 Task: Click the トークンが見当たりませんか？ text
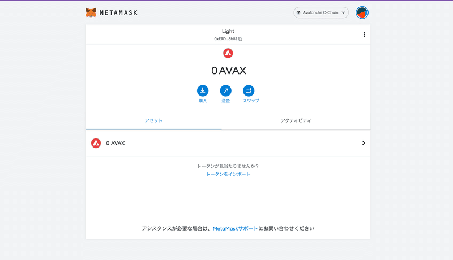[x=228, y=166]
